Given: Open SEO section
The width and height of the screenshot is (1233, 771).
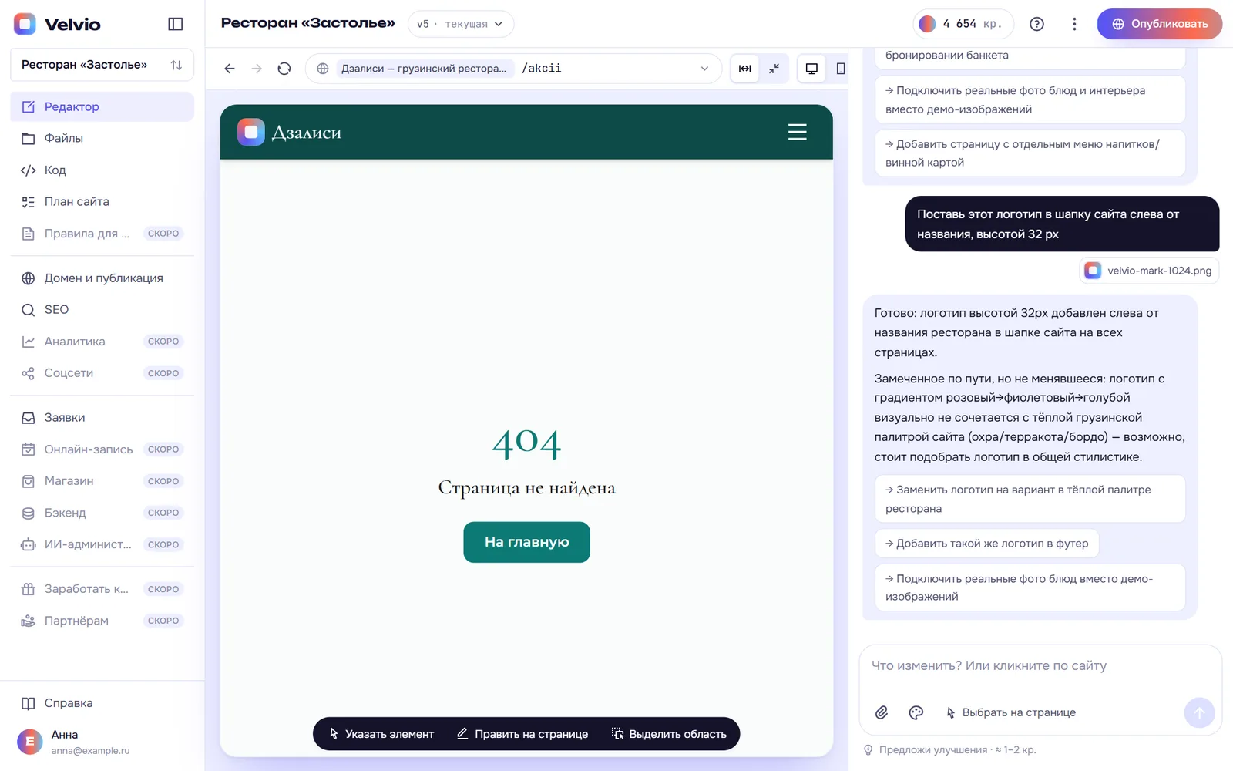Looking at the screenshot, I should coord(102,309).
